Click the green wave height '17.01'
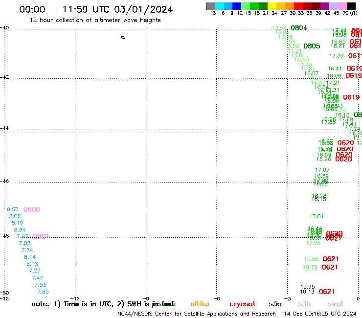Image resolution: width=362 pixels, height=318 pixels. click(317, 216)
